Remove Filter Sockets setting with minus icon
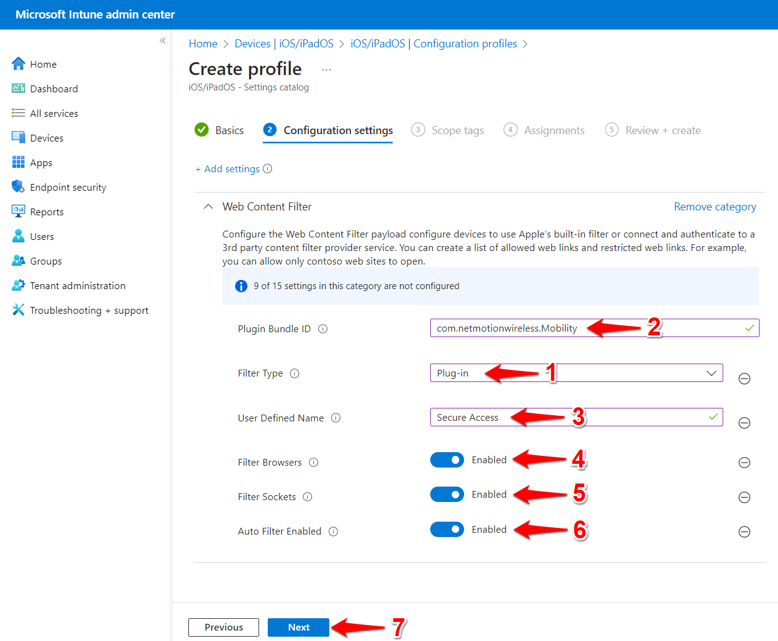The width and height of the screenshot is (778, 641). [744, 496]
